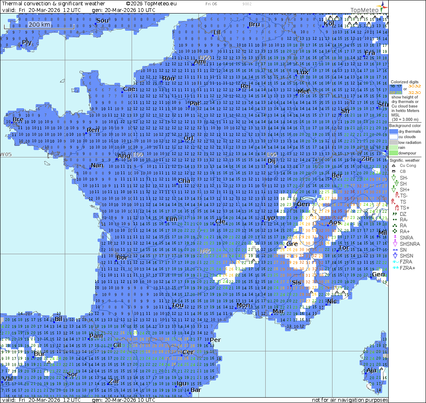Click the SH- light shower legend icon
Screen dimensions: 426x403
click(x=394, y=178)
